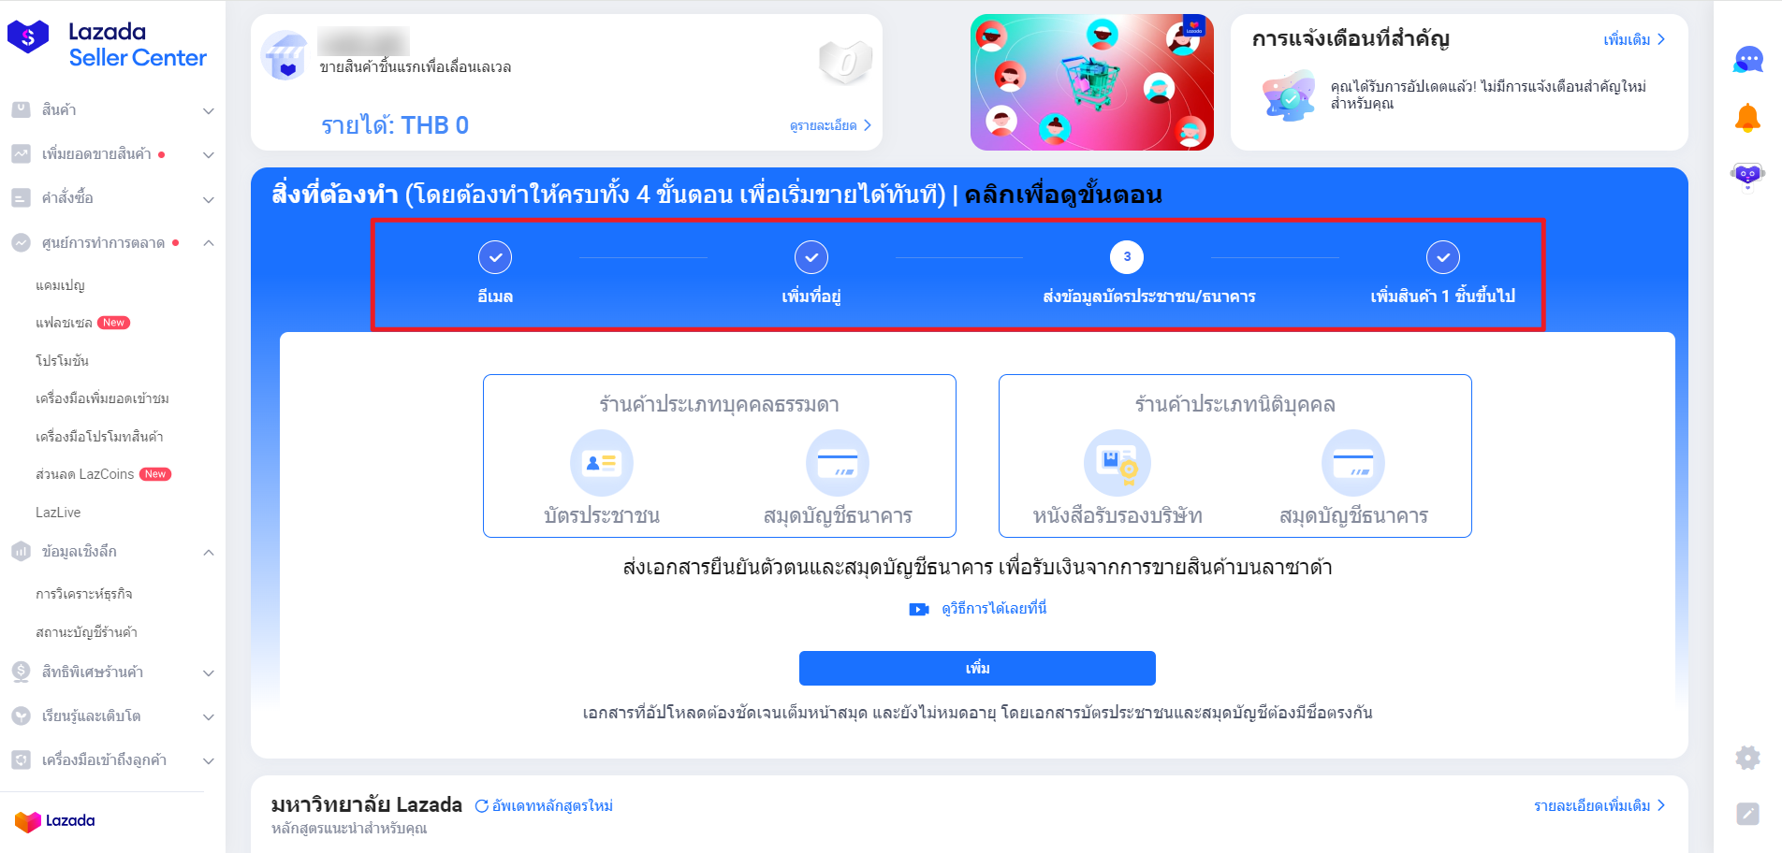Select the เพิ่มสินค้า 1 ชิ้นขึ้นไป step checkmark
Screen dimensions: 1782x853
(x=1443, y=257)
